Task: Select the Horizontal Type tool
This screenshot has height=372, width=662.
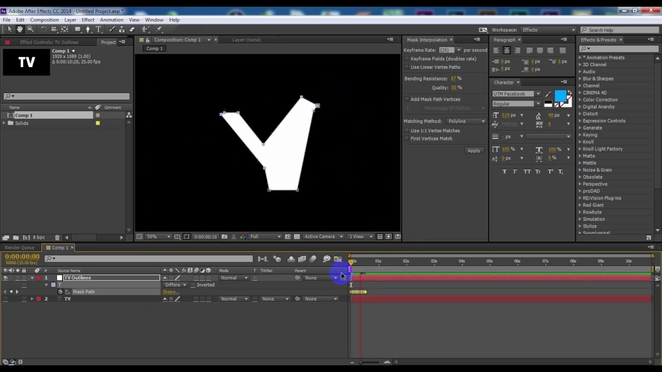Action: pos(99,29)
